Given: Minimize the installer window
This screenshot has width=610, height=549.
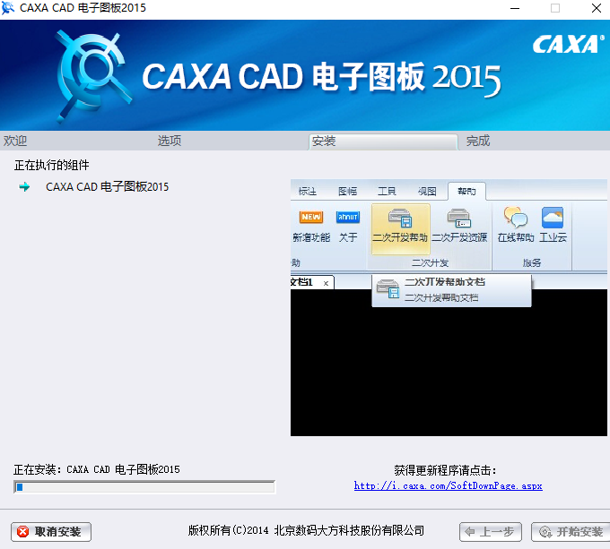Looking at the screenshot, I should tap(515, 8).
